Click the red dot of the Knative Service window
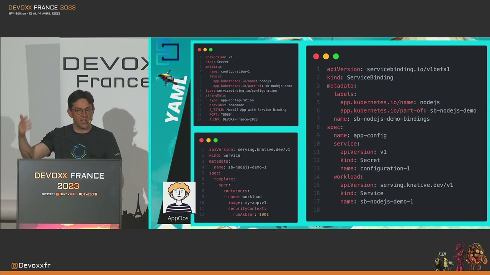Image resolution: width=490 pixels, height=275 pixels. 201,141
